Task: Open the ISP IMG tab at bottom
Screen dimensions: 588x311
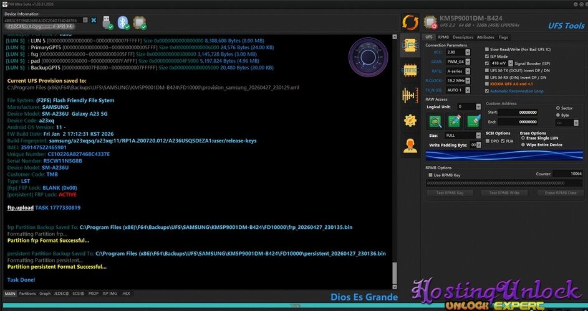Action: coord(110,294)
